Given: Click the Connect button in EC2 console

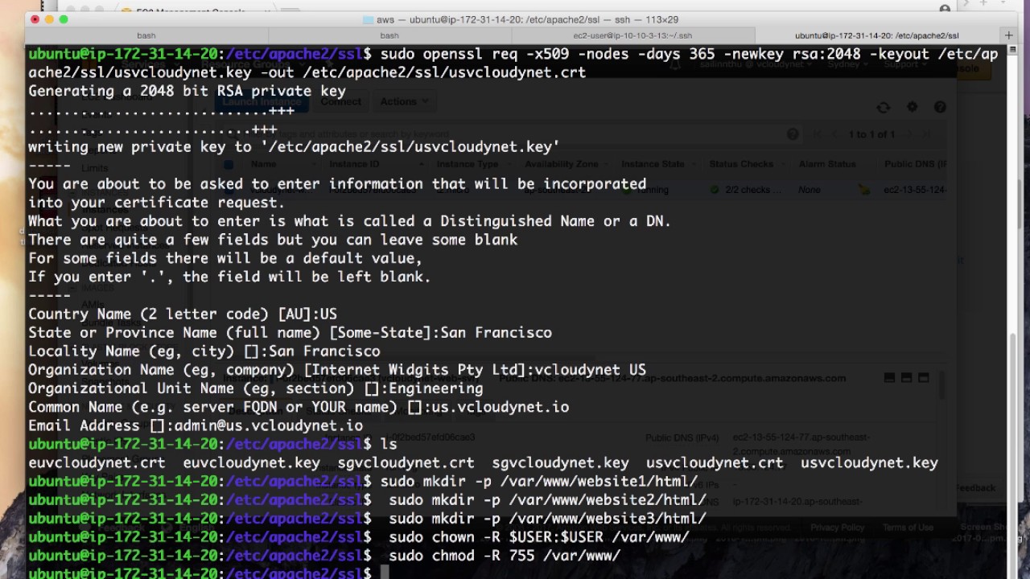Looking at the screenshot, I should (340, 101).
